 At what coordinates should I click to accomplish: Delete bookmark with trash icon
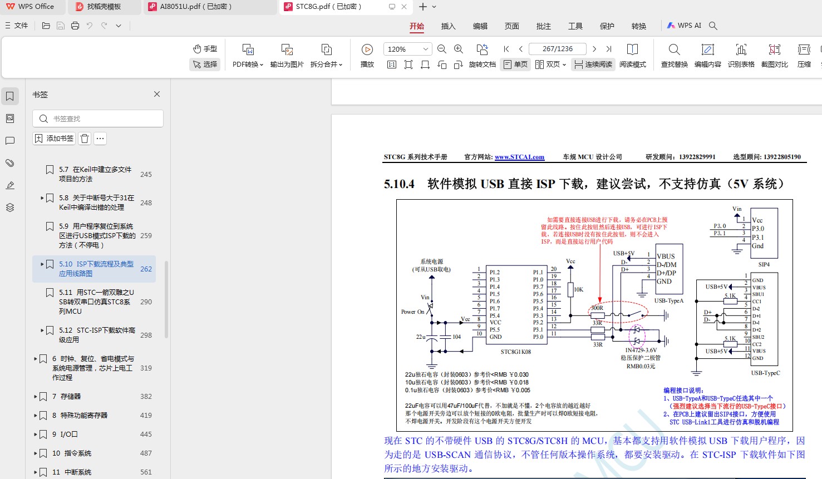click(85, 139)
